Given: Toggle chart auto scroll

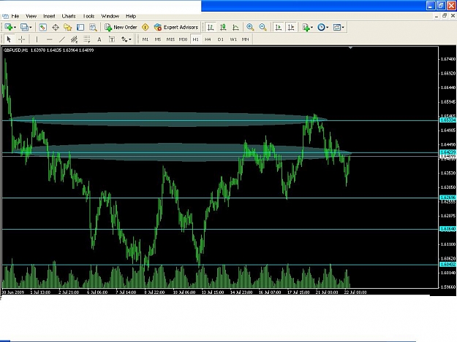Looking at the screenshot, I should click(279, 27).
